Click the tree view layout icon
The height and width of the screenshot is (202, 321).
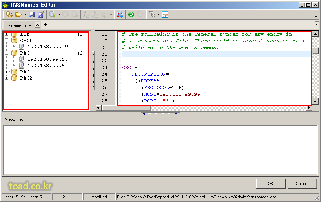(x=152, y=15)
